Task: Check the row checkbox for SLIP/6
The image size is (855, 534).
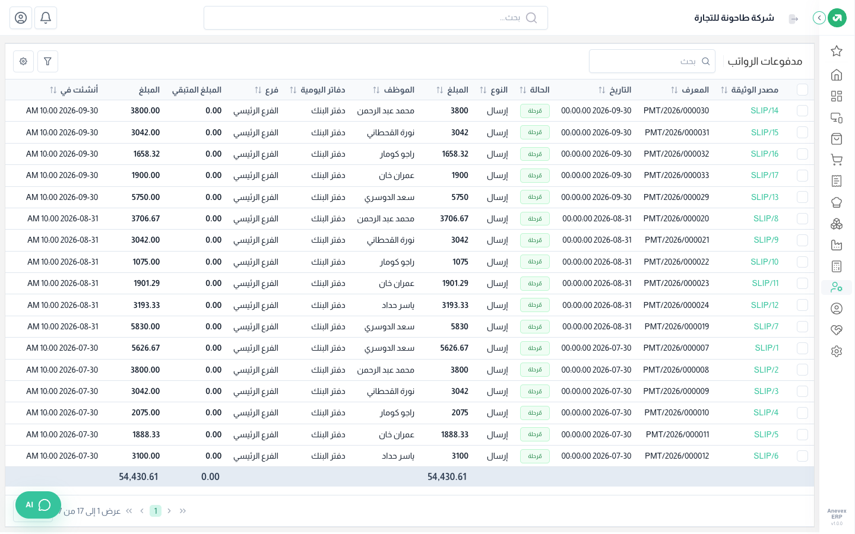Action: pos(802,456)
